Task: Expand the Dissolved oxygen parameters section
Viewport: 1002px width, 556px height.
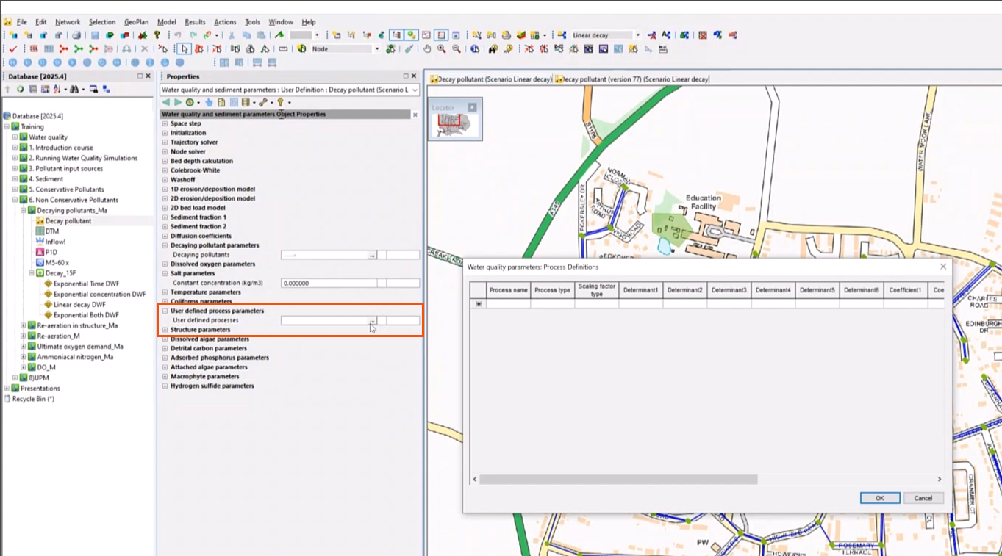Action: point(163,264)
